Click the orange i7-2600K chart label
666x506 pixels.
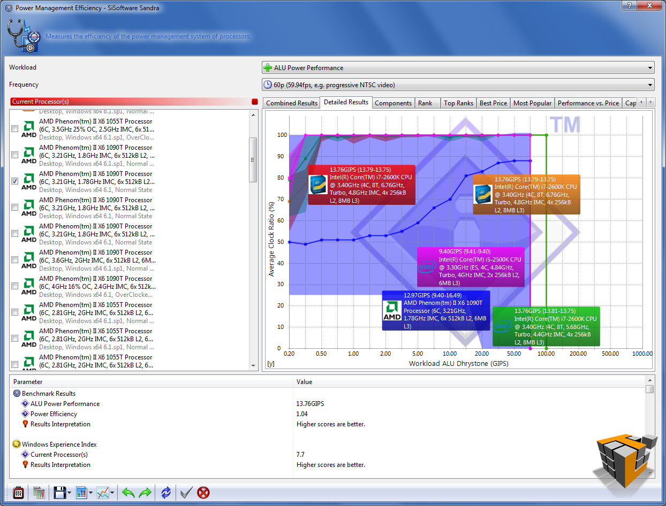[x=526, y=195]
